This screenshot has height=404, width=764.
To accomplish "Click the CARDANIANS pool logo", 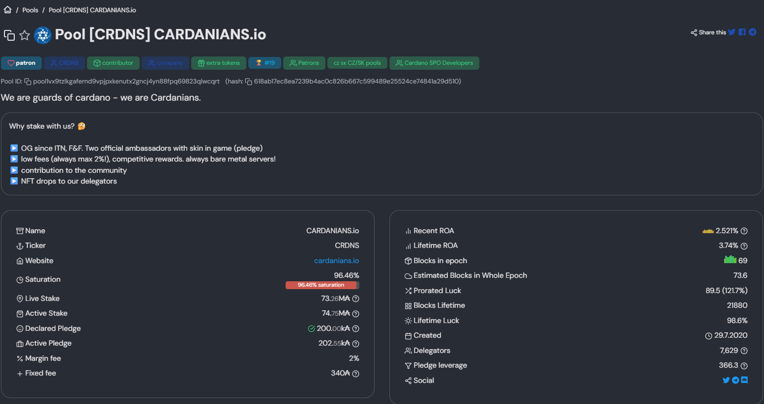I will pyautogui.click(x=43, y=35).
